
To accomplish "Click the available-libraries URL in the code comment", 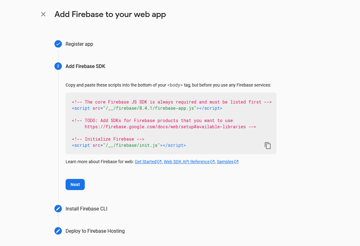I will [165, 127].
